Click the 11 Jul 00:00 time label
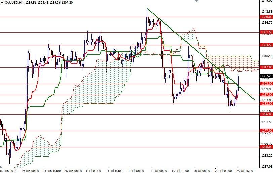The width and height of the screenshot is (273, 173). 159,171
